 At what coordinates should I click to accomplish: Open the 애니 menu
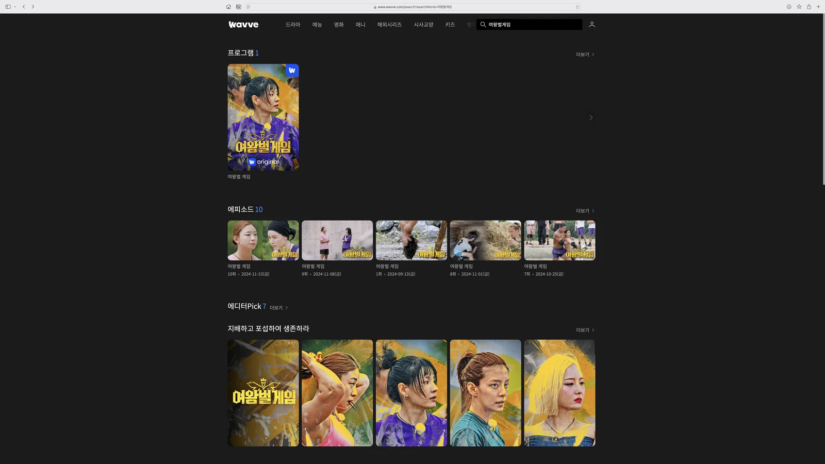point(360,25)
